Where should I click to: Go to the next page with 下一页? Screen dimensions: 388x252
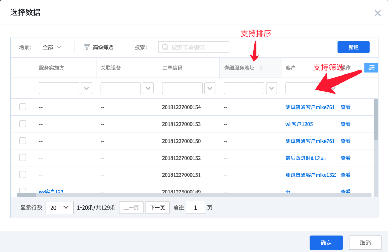[157, 207]
